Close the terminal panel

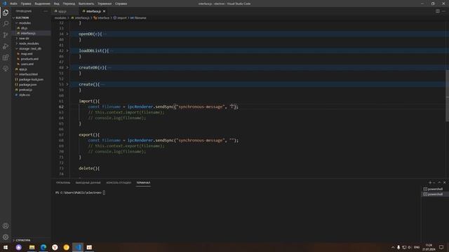(x=444, y=182)
